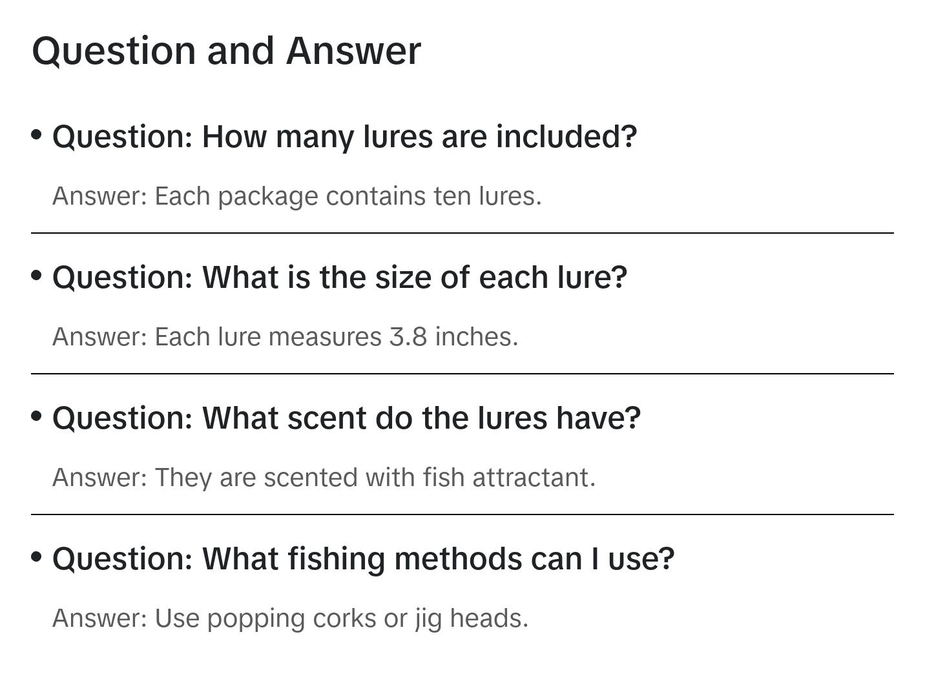This screenshot has height=692, width=925.
Task: Select the "What is the size of each lure?" question
Action: (340, 278)
